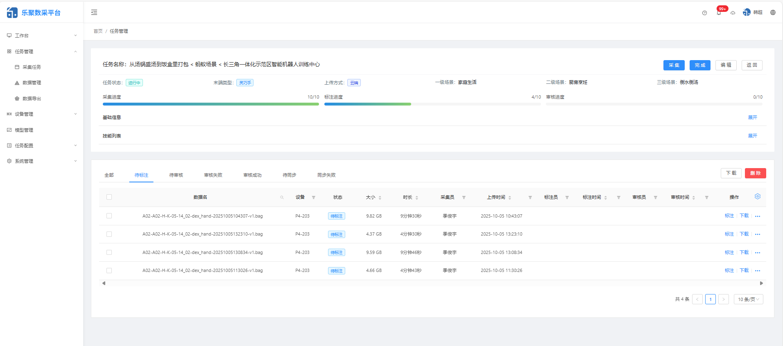783x346 pixels.
Task: Expand the 基础信息 section
Action: 752,117
